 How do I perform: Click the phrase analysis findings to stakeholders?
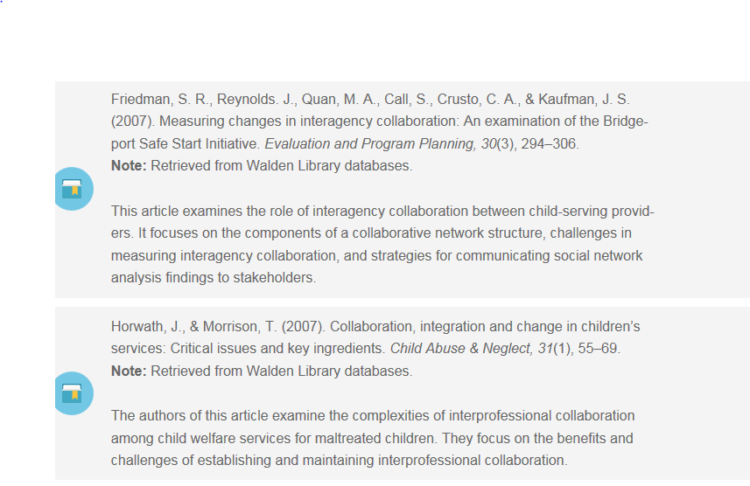coord(214,278)
